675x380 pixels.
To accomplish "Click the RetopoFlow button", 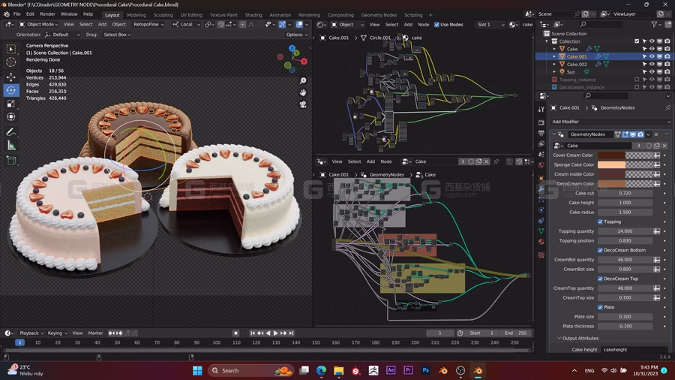I will point(148,25).
